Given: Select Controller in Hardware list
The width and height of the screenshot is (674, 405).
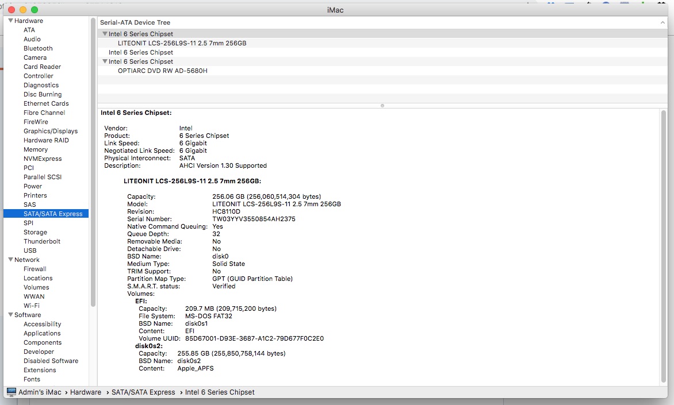Looking at the screenshot, I should 39,76.
